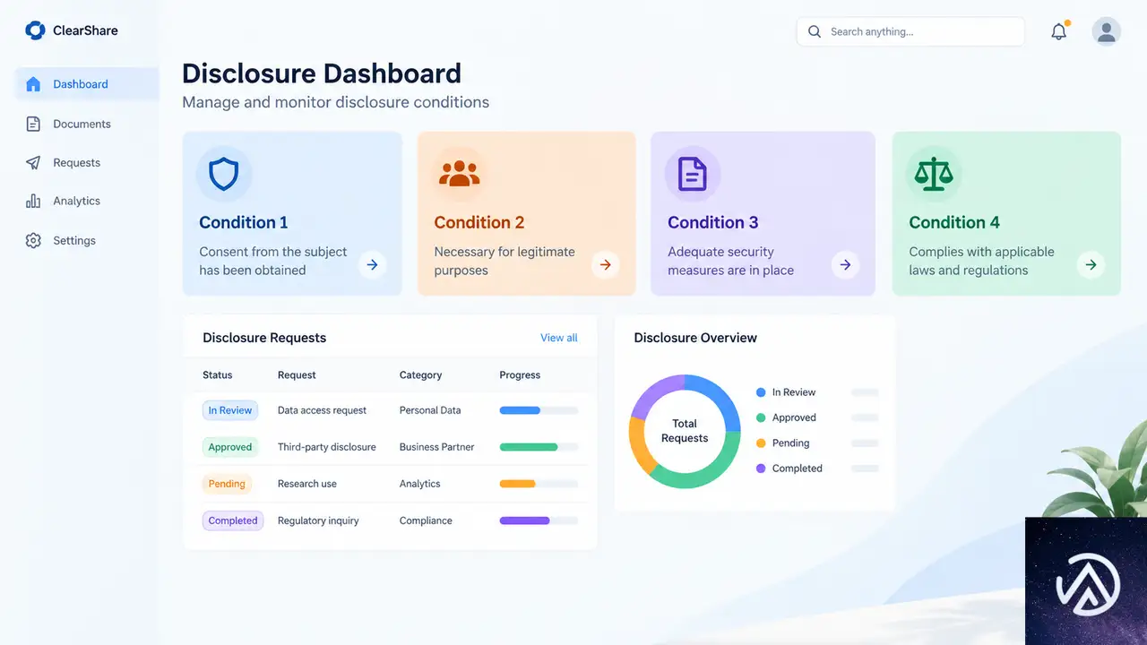Click the scales icon on Condition 4
Viewport: 1147px width, 645px height.
(934, 174)
